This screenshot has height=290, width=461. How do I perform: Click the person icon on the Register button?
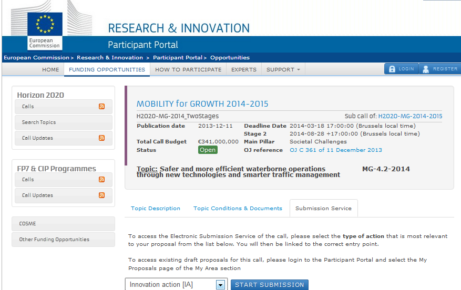point(425,69)
